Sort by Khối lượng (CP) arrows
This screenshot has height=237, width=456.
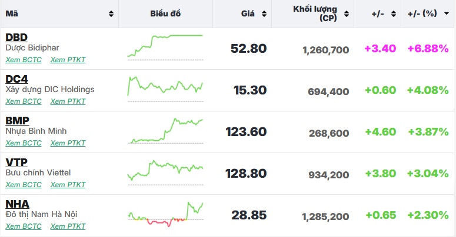[347, 13]
